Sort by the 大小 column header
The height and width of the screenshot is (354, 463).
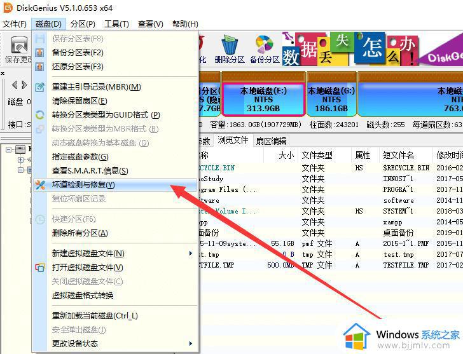(x=280, y=155)
